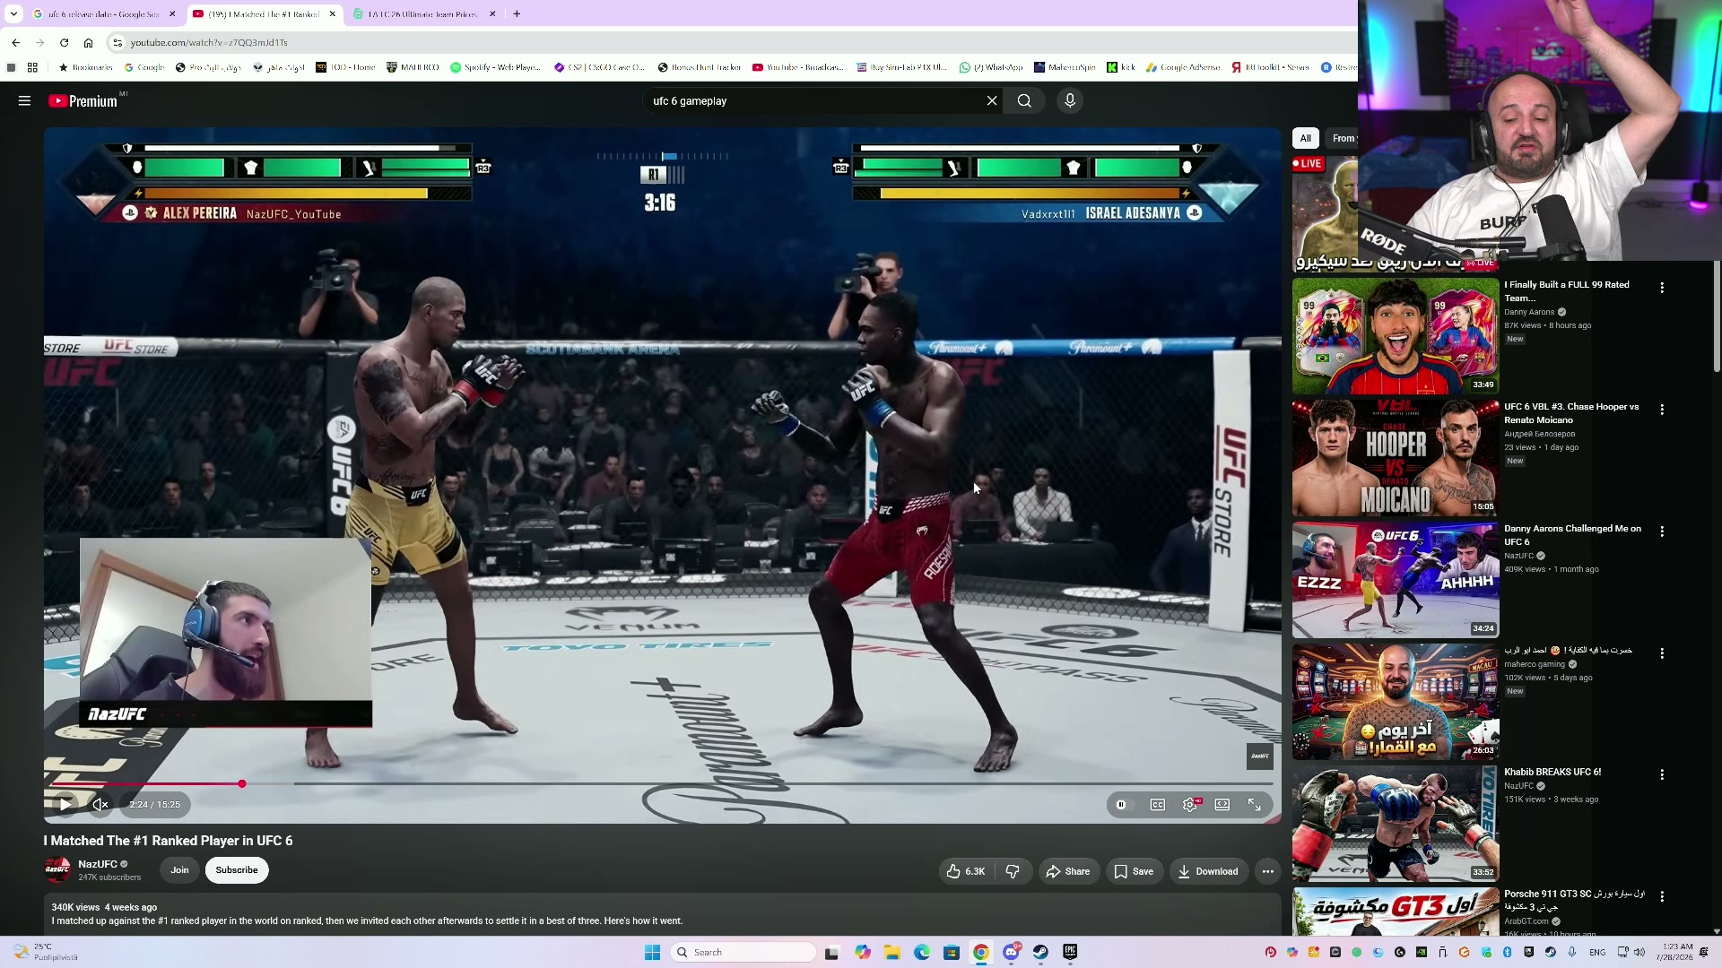The image size is (1722, 968).
Task: Open 'I Finally Built a FULL 99 Rated Team' thumbnail
Action: 1396,336
